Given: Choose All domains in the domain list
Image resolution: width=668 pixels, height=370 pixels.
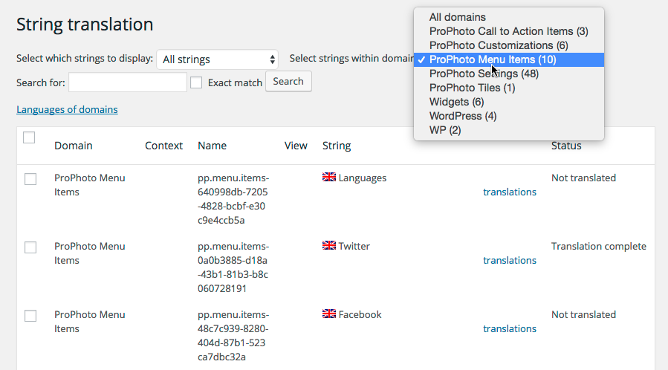Looking at the screenshot, I should point(509,17).
